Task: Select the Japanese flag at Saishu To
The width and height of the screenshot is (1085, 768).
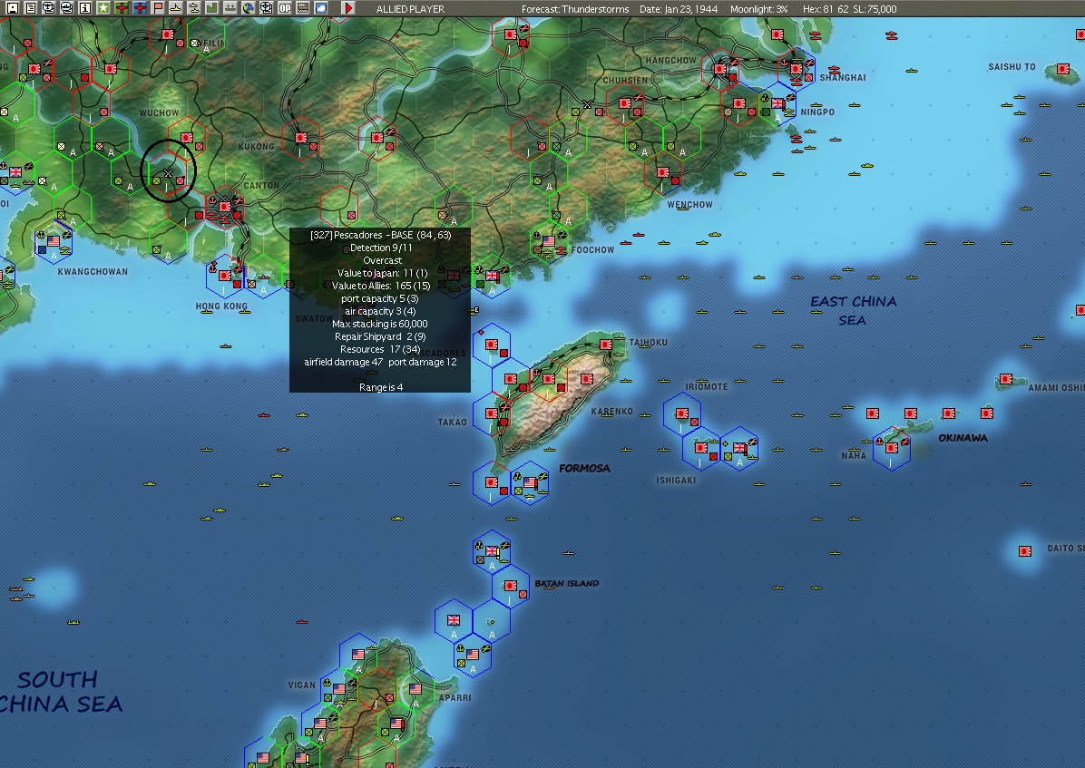Action: point(1063,69)
